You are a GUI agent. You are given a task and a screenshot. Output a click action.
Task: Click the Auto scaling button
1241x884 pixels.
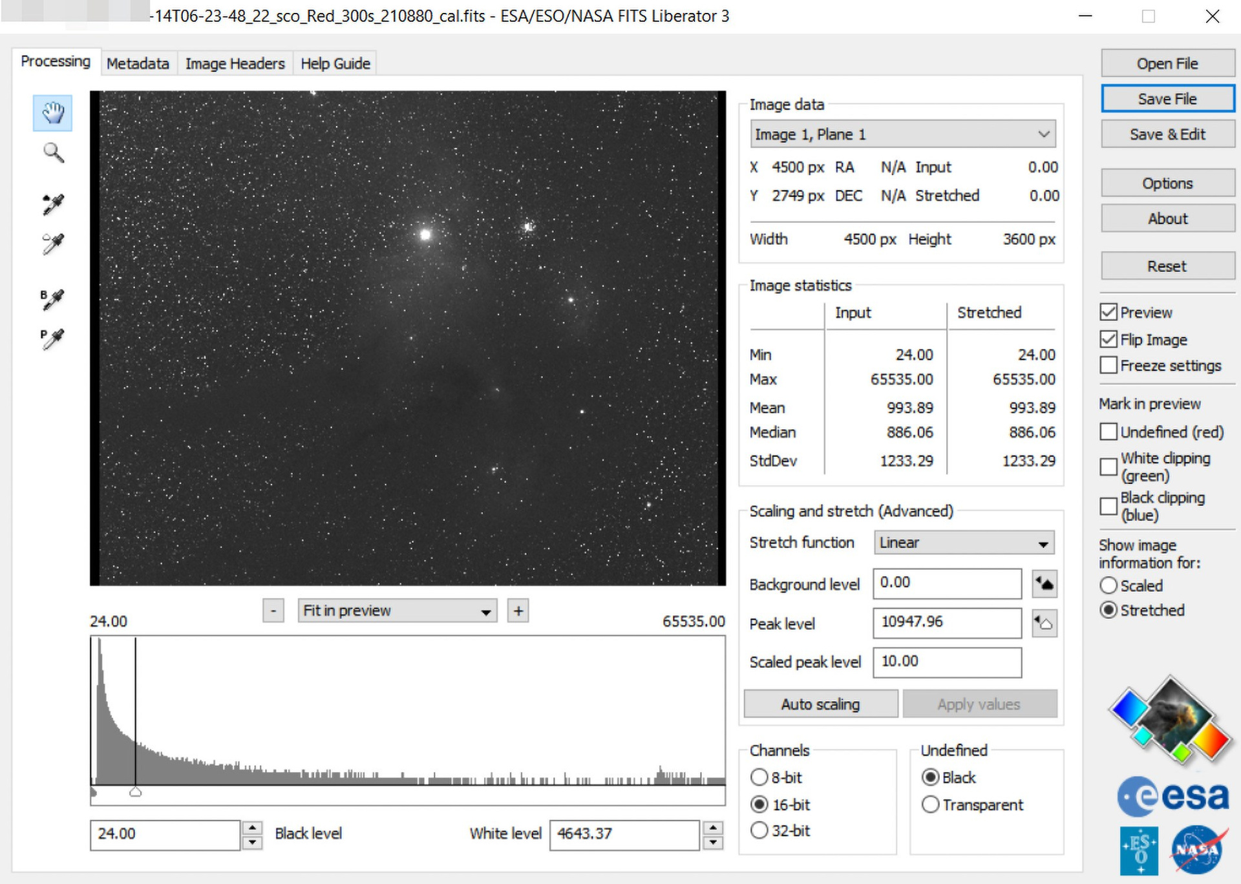820,704
